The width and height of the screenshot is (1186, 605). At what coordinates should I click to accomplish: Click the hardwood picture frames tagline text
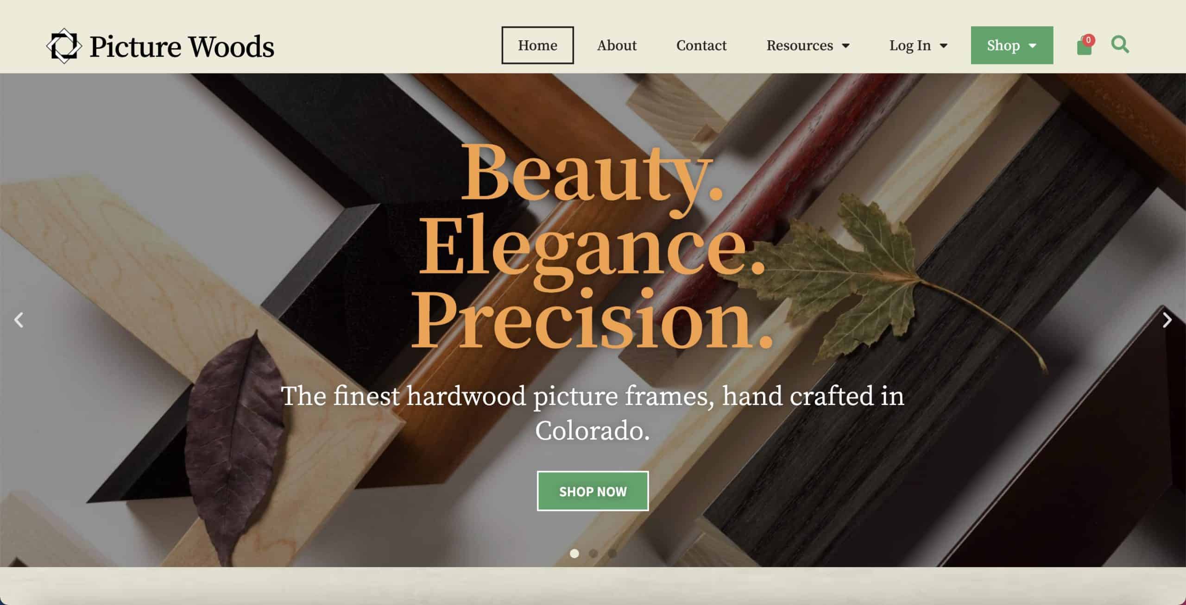click(593, 413)
